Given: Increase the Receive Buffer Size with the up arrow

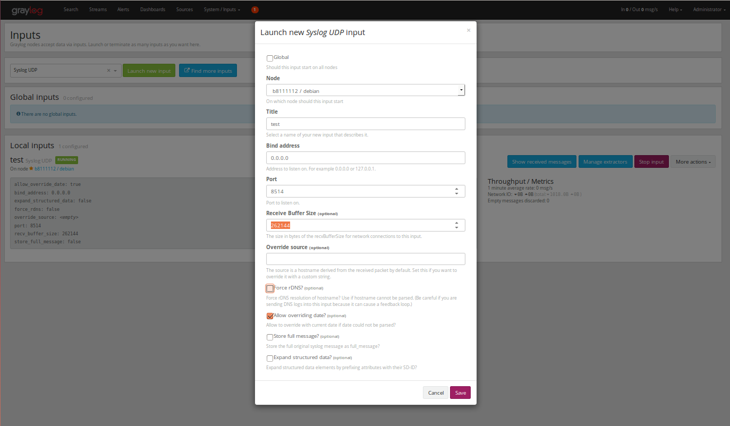Looking at the screenshot, I should (x=457, y=223).
